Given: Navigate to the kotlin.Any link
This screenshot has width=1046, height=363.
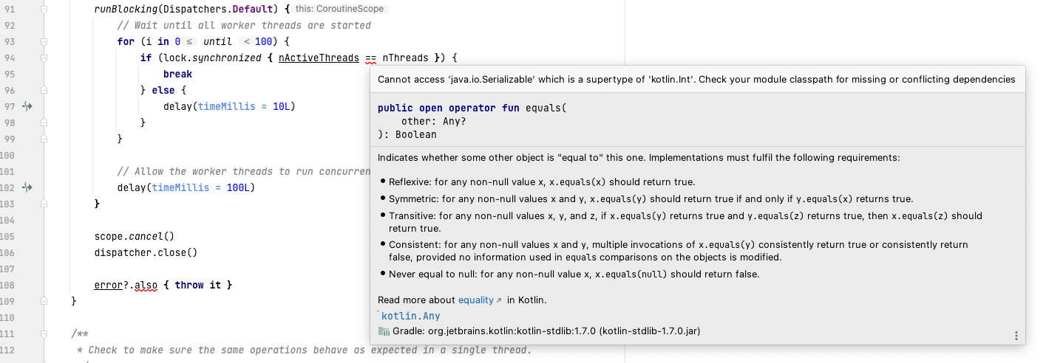Looking at the screenshot, I should coord(410,317).
